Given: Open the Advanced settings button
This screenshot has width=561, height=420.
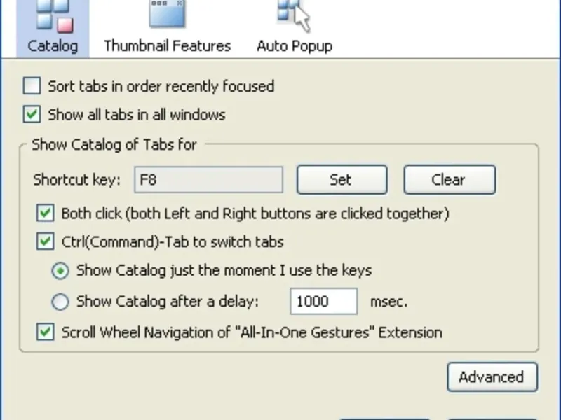Looking at the screenshot, I should (492, 377).
